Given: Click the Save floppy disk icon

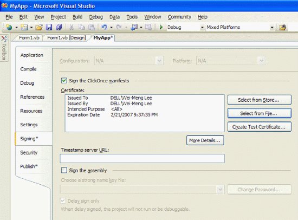Looking at the screenshot, I should tap(49, 28).
